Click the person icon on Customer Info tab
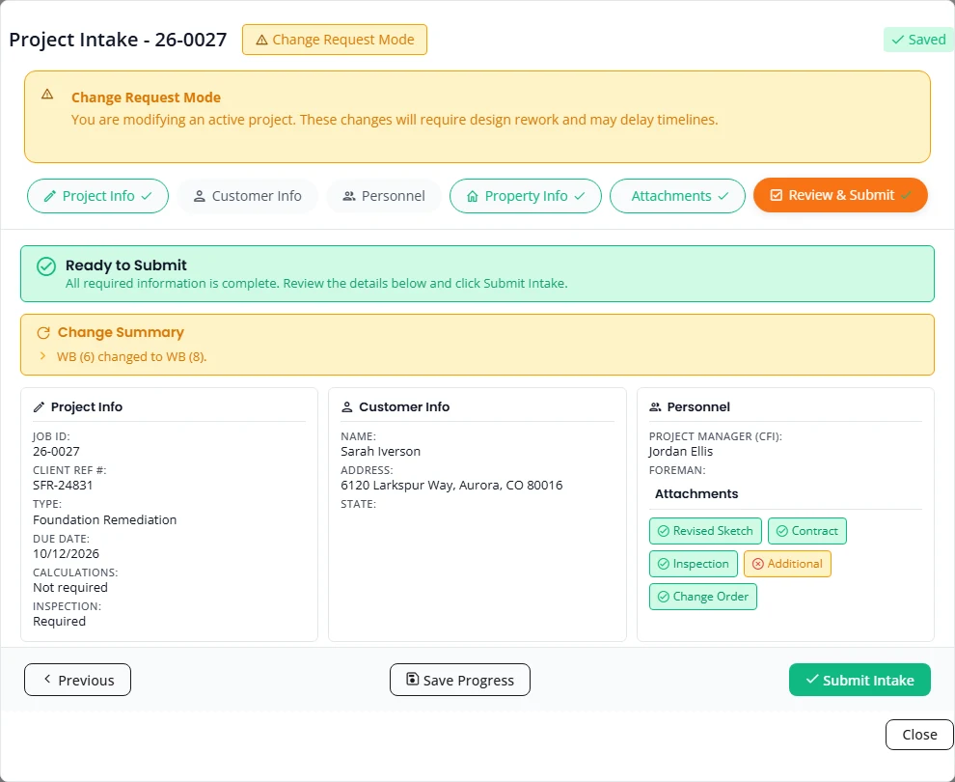This screenshot has width=955, height=782. point(199,196)
